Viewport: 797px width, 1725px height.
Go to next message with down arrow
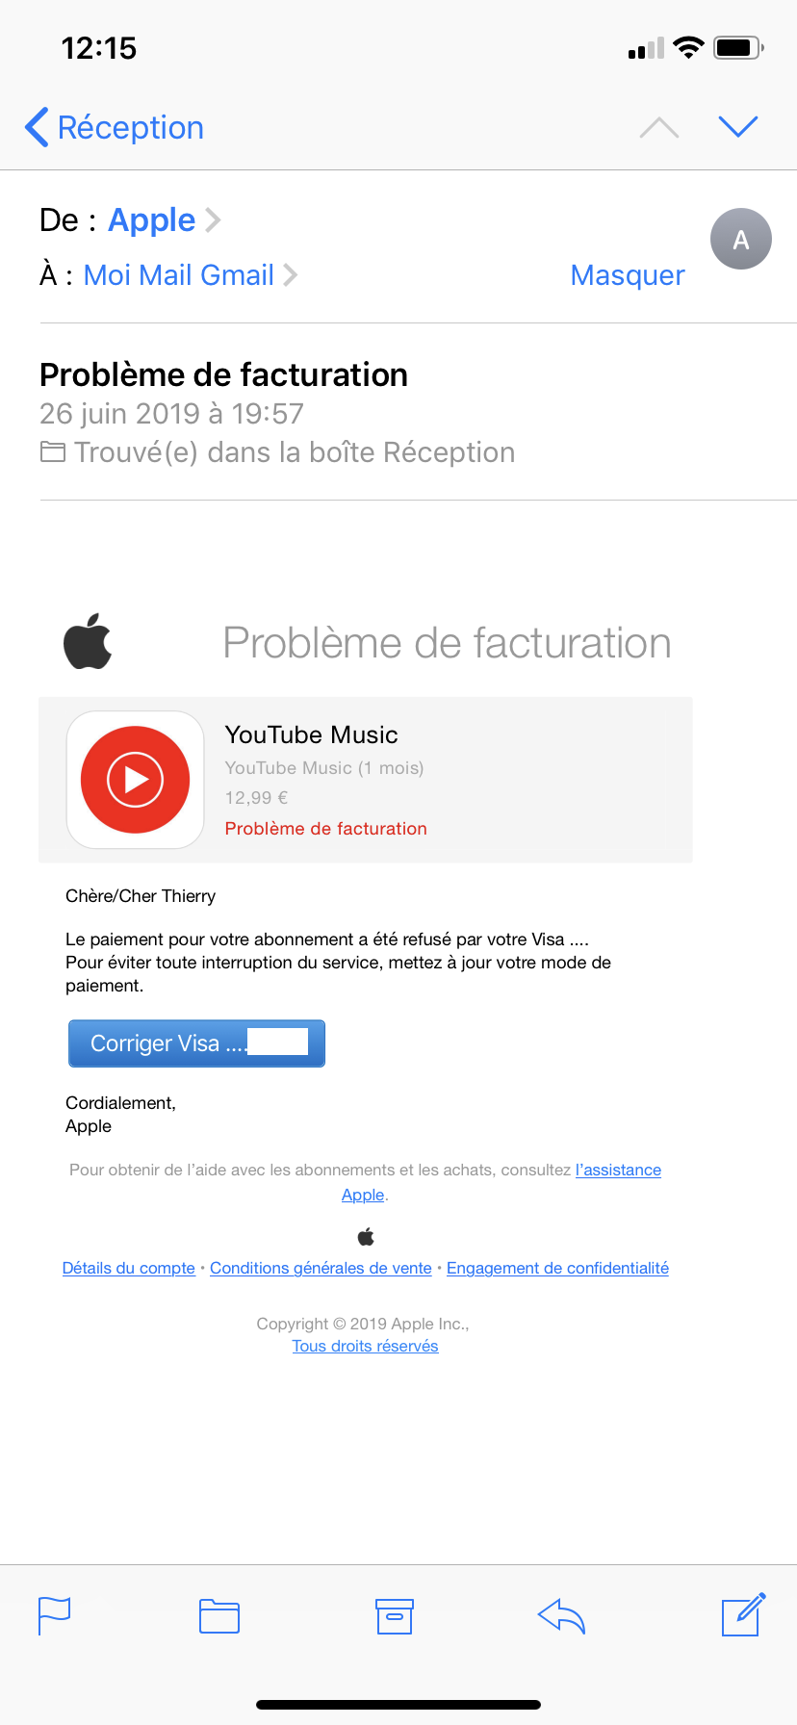click(738, 126)
